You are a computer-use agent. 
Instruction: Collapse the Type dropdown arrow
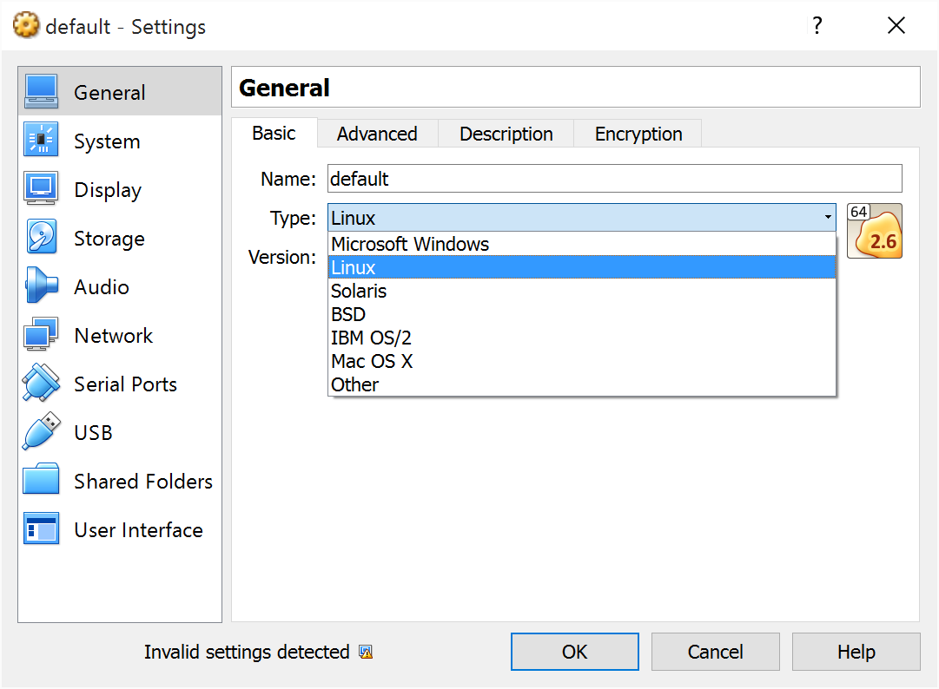(x=828, y=219)
